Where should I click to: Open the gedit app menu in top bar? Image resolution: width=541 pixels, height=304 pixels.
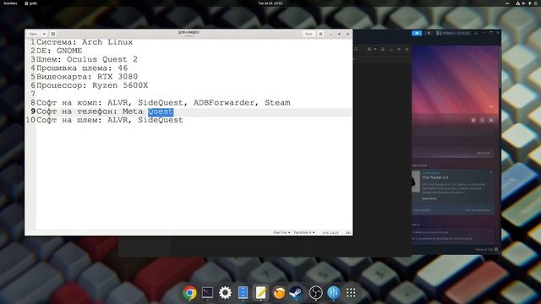click(31, 3)
